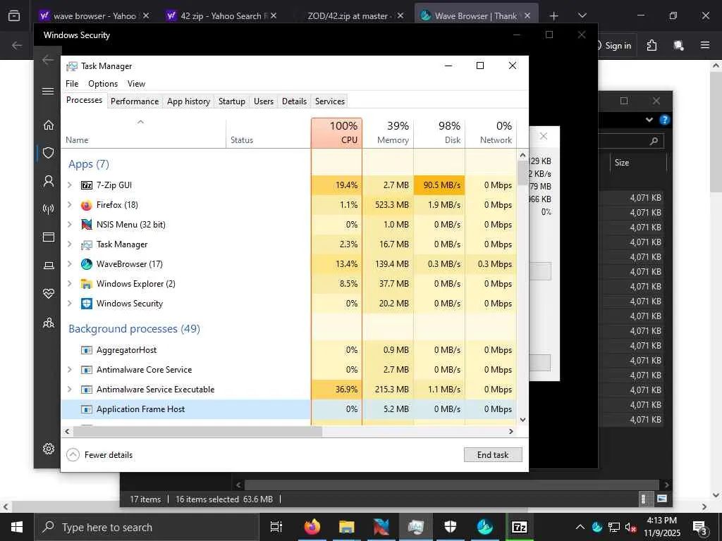Image resolution: width=722 pixels, height=541 pixels.
Task: Collapse to Fewer details
Action: click(99, 455)
